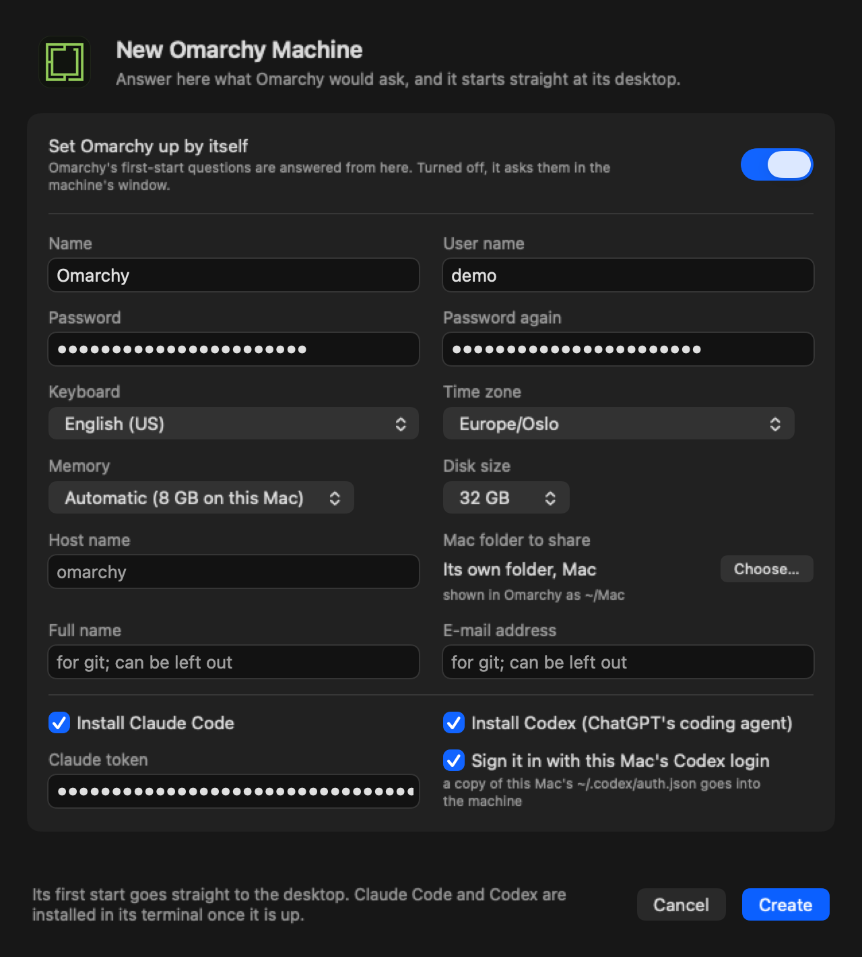Uncheck Install Codex checkbox
This screenshot has height=957, width=862.
pyautogui.click(x=454, y=722)
